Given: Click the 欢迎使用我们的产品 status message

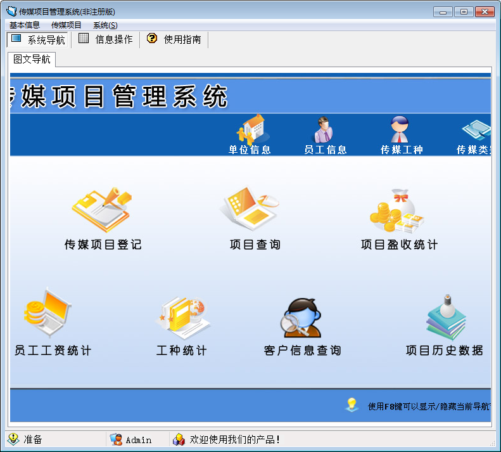Looking at the screenshot, I should coord(235,439).
